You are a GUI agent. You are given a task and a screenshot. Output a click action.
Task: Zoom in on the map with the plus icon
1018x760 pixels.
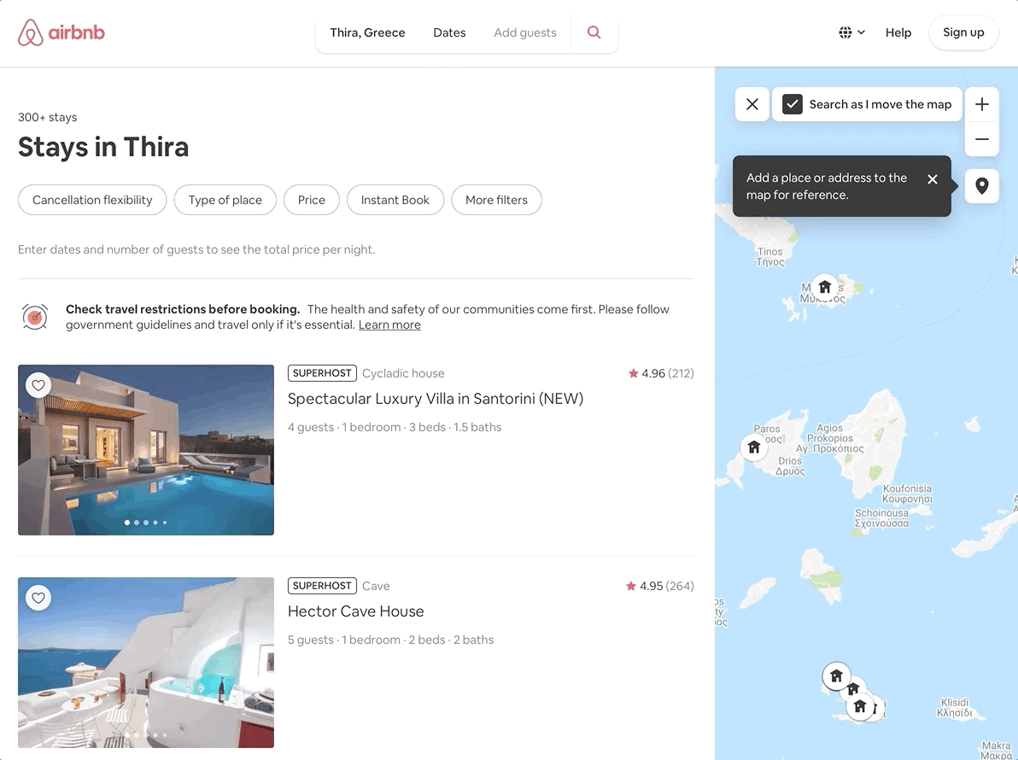(981, 104)
